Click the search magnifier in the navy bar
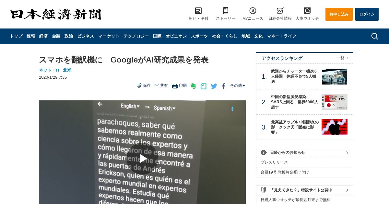 [x=375, y=36]
